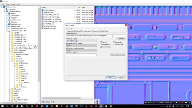Click the Source file path field
Screen dimensions: 192x108
tap(96, 31)
